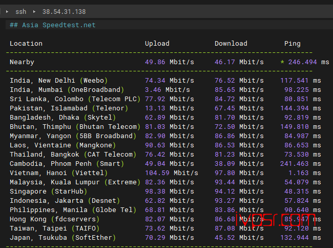Click Mumbai download value 85.65
The height and width of the screenshot is (248, 333).
coord(225,90)
